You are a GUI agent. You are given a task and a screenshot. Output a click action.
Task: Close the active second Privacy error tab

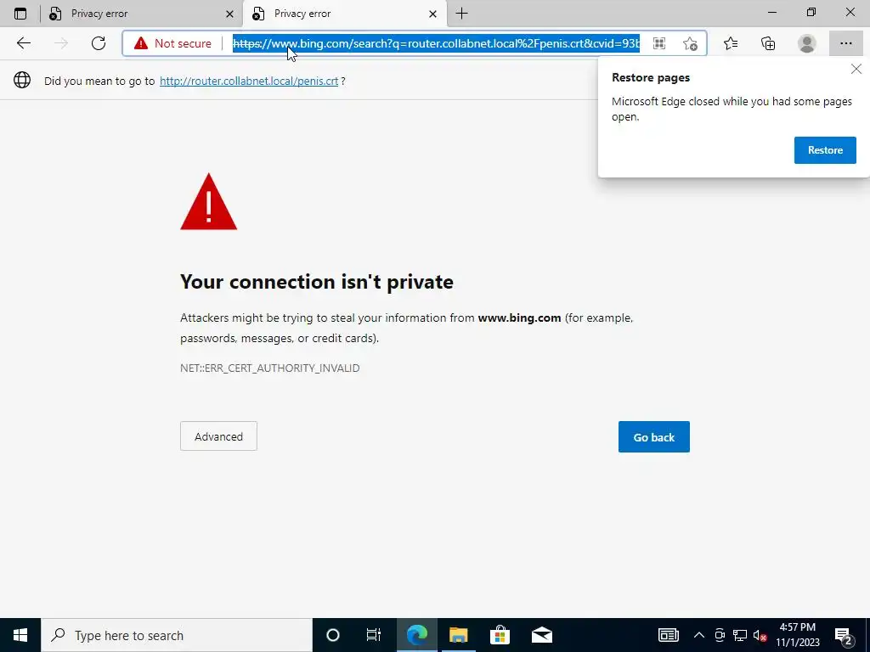click(x=432, y=14)
